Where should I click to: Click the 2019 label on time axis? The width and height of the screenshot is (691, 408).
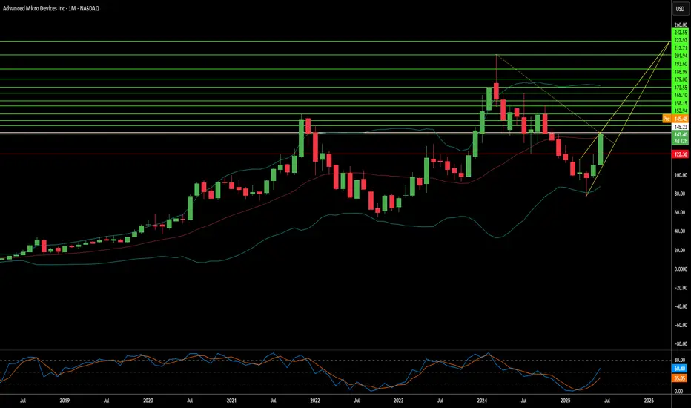coord(65,401)
